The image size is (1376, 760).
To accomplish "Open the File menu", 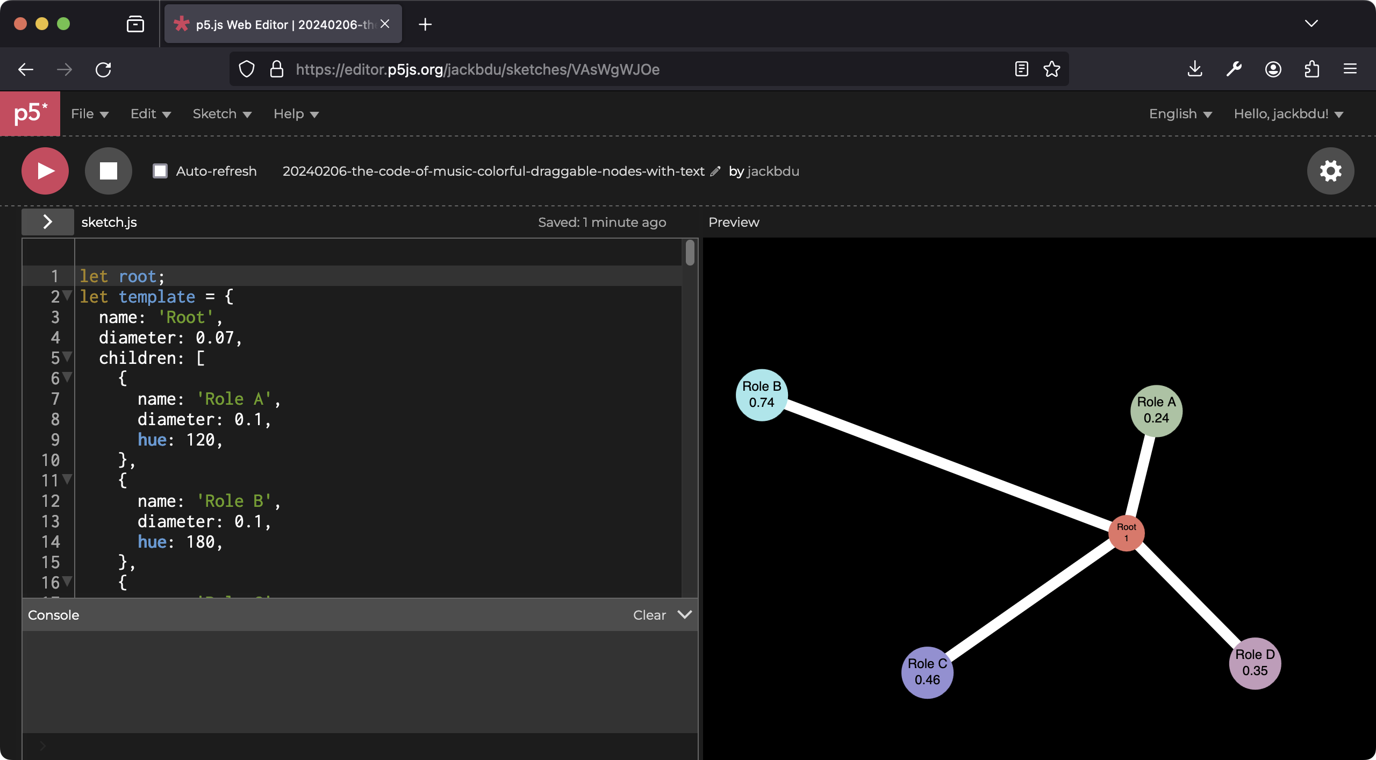I will coord(89,114).
